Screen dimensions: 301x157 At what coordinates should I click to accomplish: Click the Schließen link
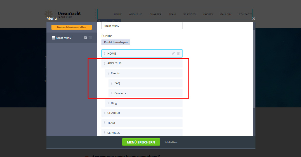(171, 142)
